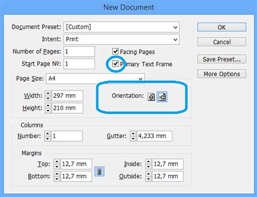Click the OK button

(222, 27)
